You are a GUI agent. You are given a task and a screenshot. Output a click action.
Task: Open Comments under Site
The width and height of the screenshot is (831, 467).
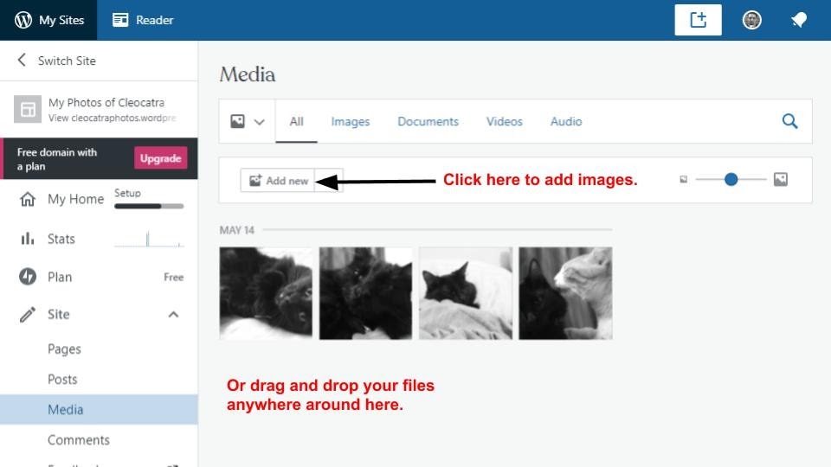tap(79, 440)
